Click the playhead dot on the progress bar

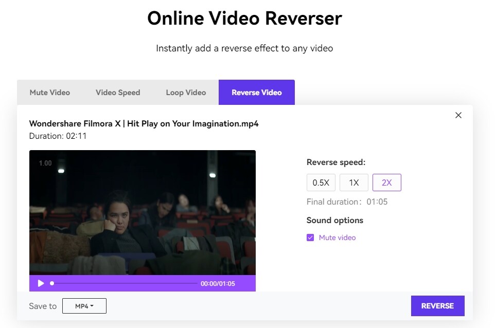tap(52, 283)
